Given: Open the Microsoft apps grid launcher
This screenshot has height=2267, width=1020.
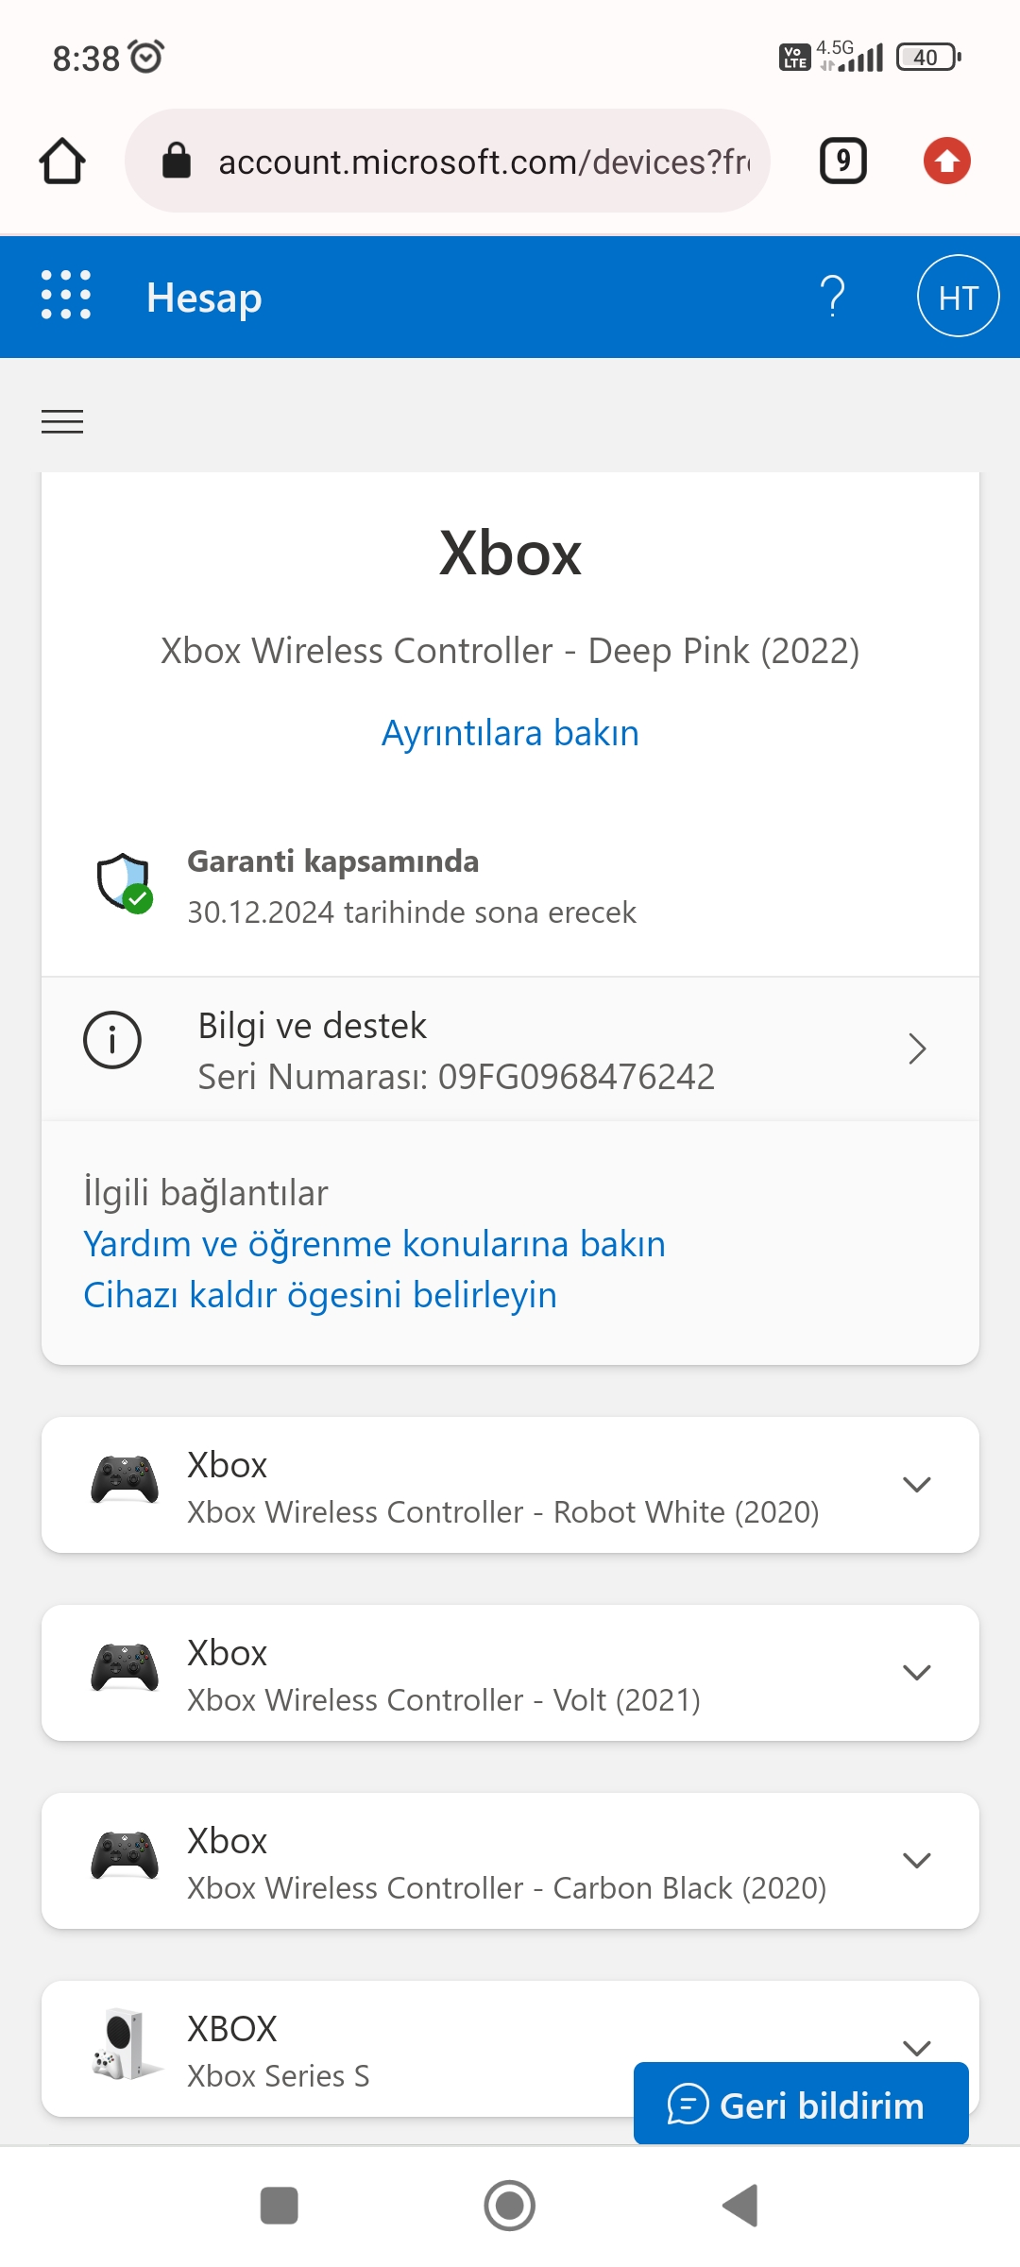Looking at the screenshot, I should 66,296.
